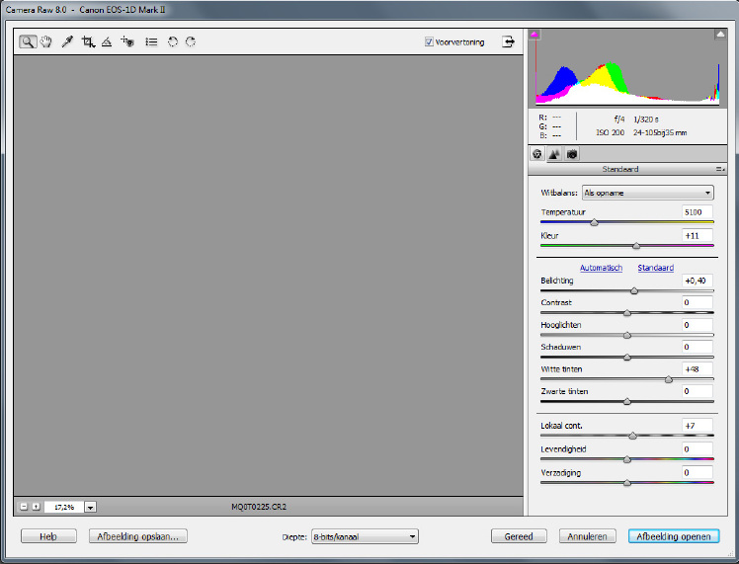Adjust the Lokaal cont. slider handle
This screenshot has height=564, width=739.
click(633, 437)
